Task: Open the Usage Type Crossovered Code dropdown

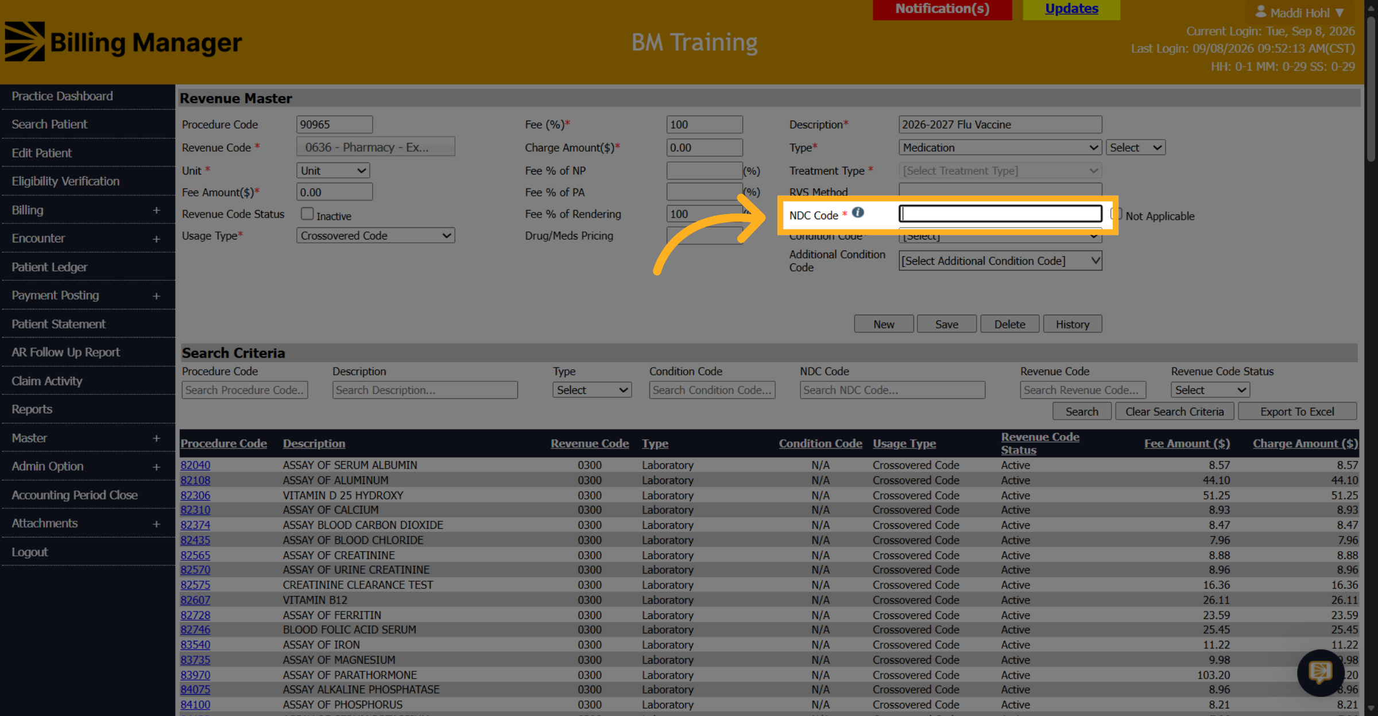Action: coord(376,235)
